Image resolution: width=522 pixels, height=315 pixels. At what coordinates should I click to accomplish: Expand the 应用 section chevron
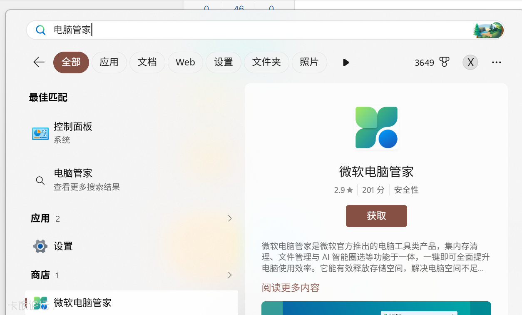click(230, 218)
